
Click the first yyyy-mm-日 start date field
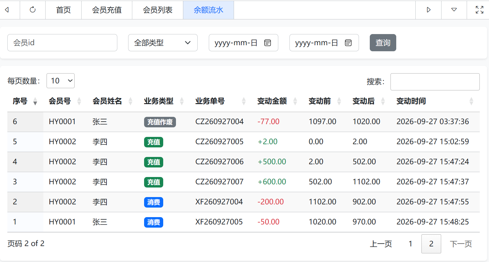[244, 43]
